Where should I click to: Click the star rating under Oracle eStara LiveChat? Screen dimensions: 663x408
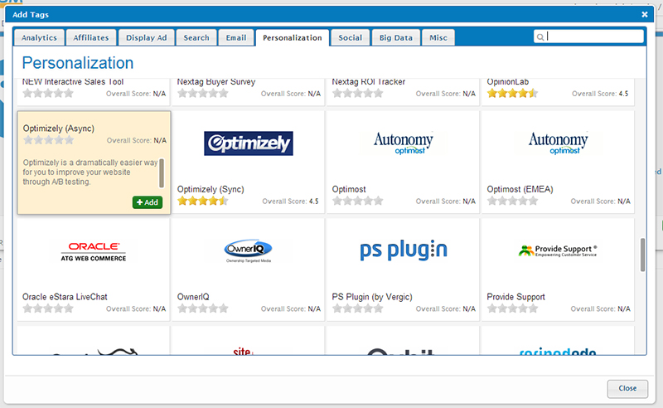tap(48, 308)
